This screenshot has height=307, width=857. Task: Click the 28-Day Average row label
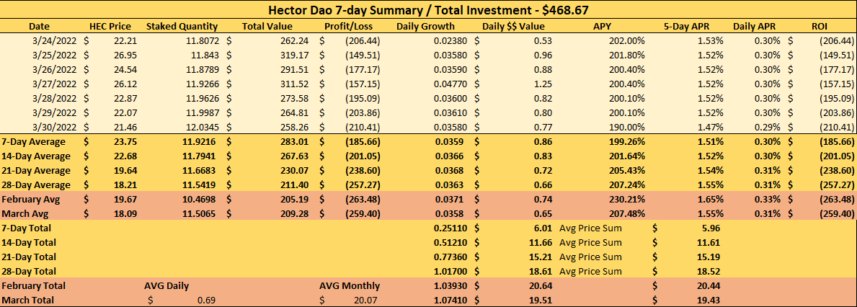point(37,184)
